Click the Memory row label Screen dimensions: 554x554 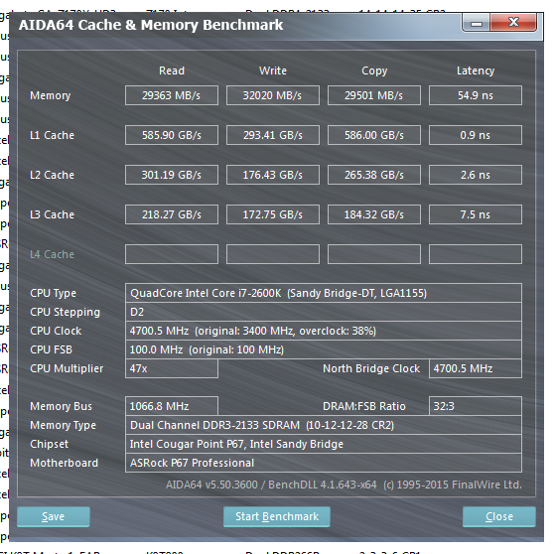coord(51,95)
